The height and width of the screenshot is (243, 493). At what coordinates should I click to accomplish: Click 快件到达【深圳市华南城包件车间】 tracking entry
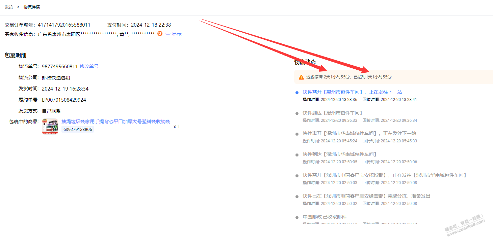[340, 154]
